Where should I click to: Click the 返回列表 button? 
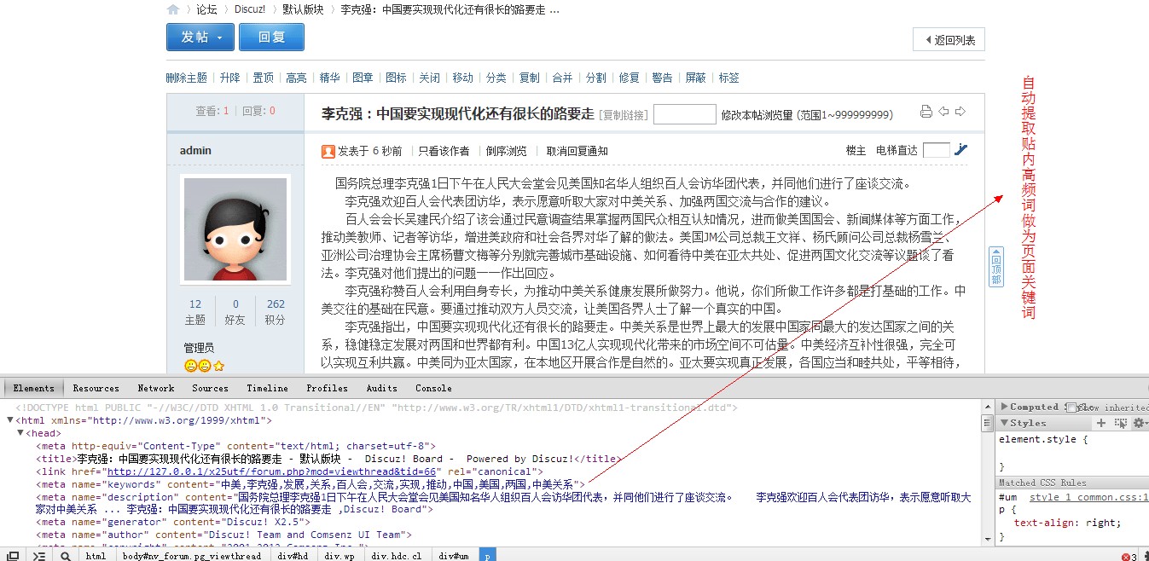pos(949,39)
